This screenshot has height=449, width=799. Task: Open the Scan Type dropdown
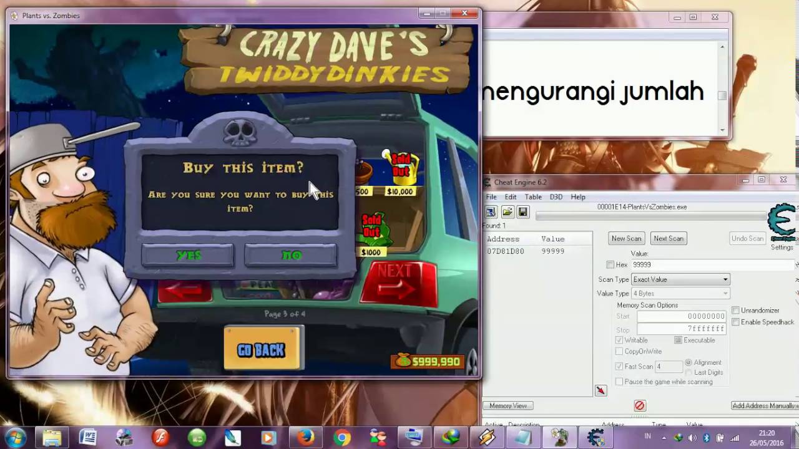680,279
